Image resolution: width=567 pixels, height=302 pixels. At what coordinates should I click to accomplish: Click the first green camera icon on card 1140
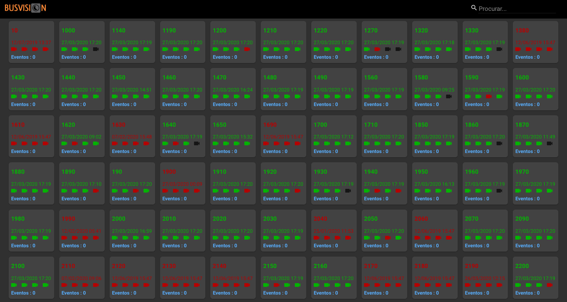[115, 49]
